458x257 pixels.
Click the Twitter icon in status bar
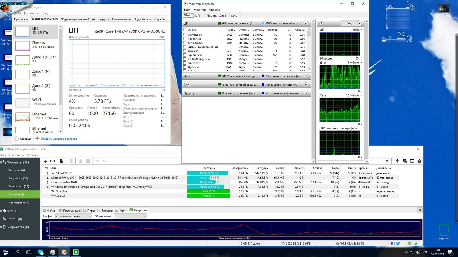coord(398,244)
